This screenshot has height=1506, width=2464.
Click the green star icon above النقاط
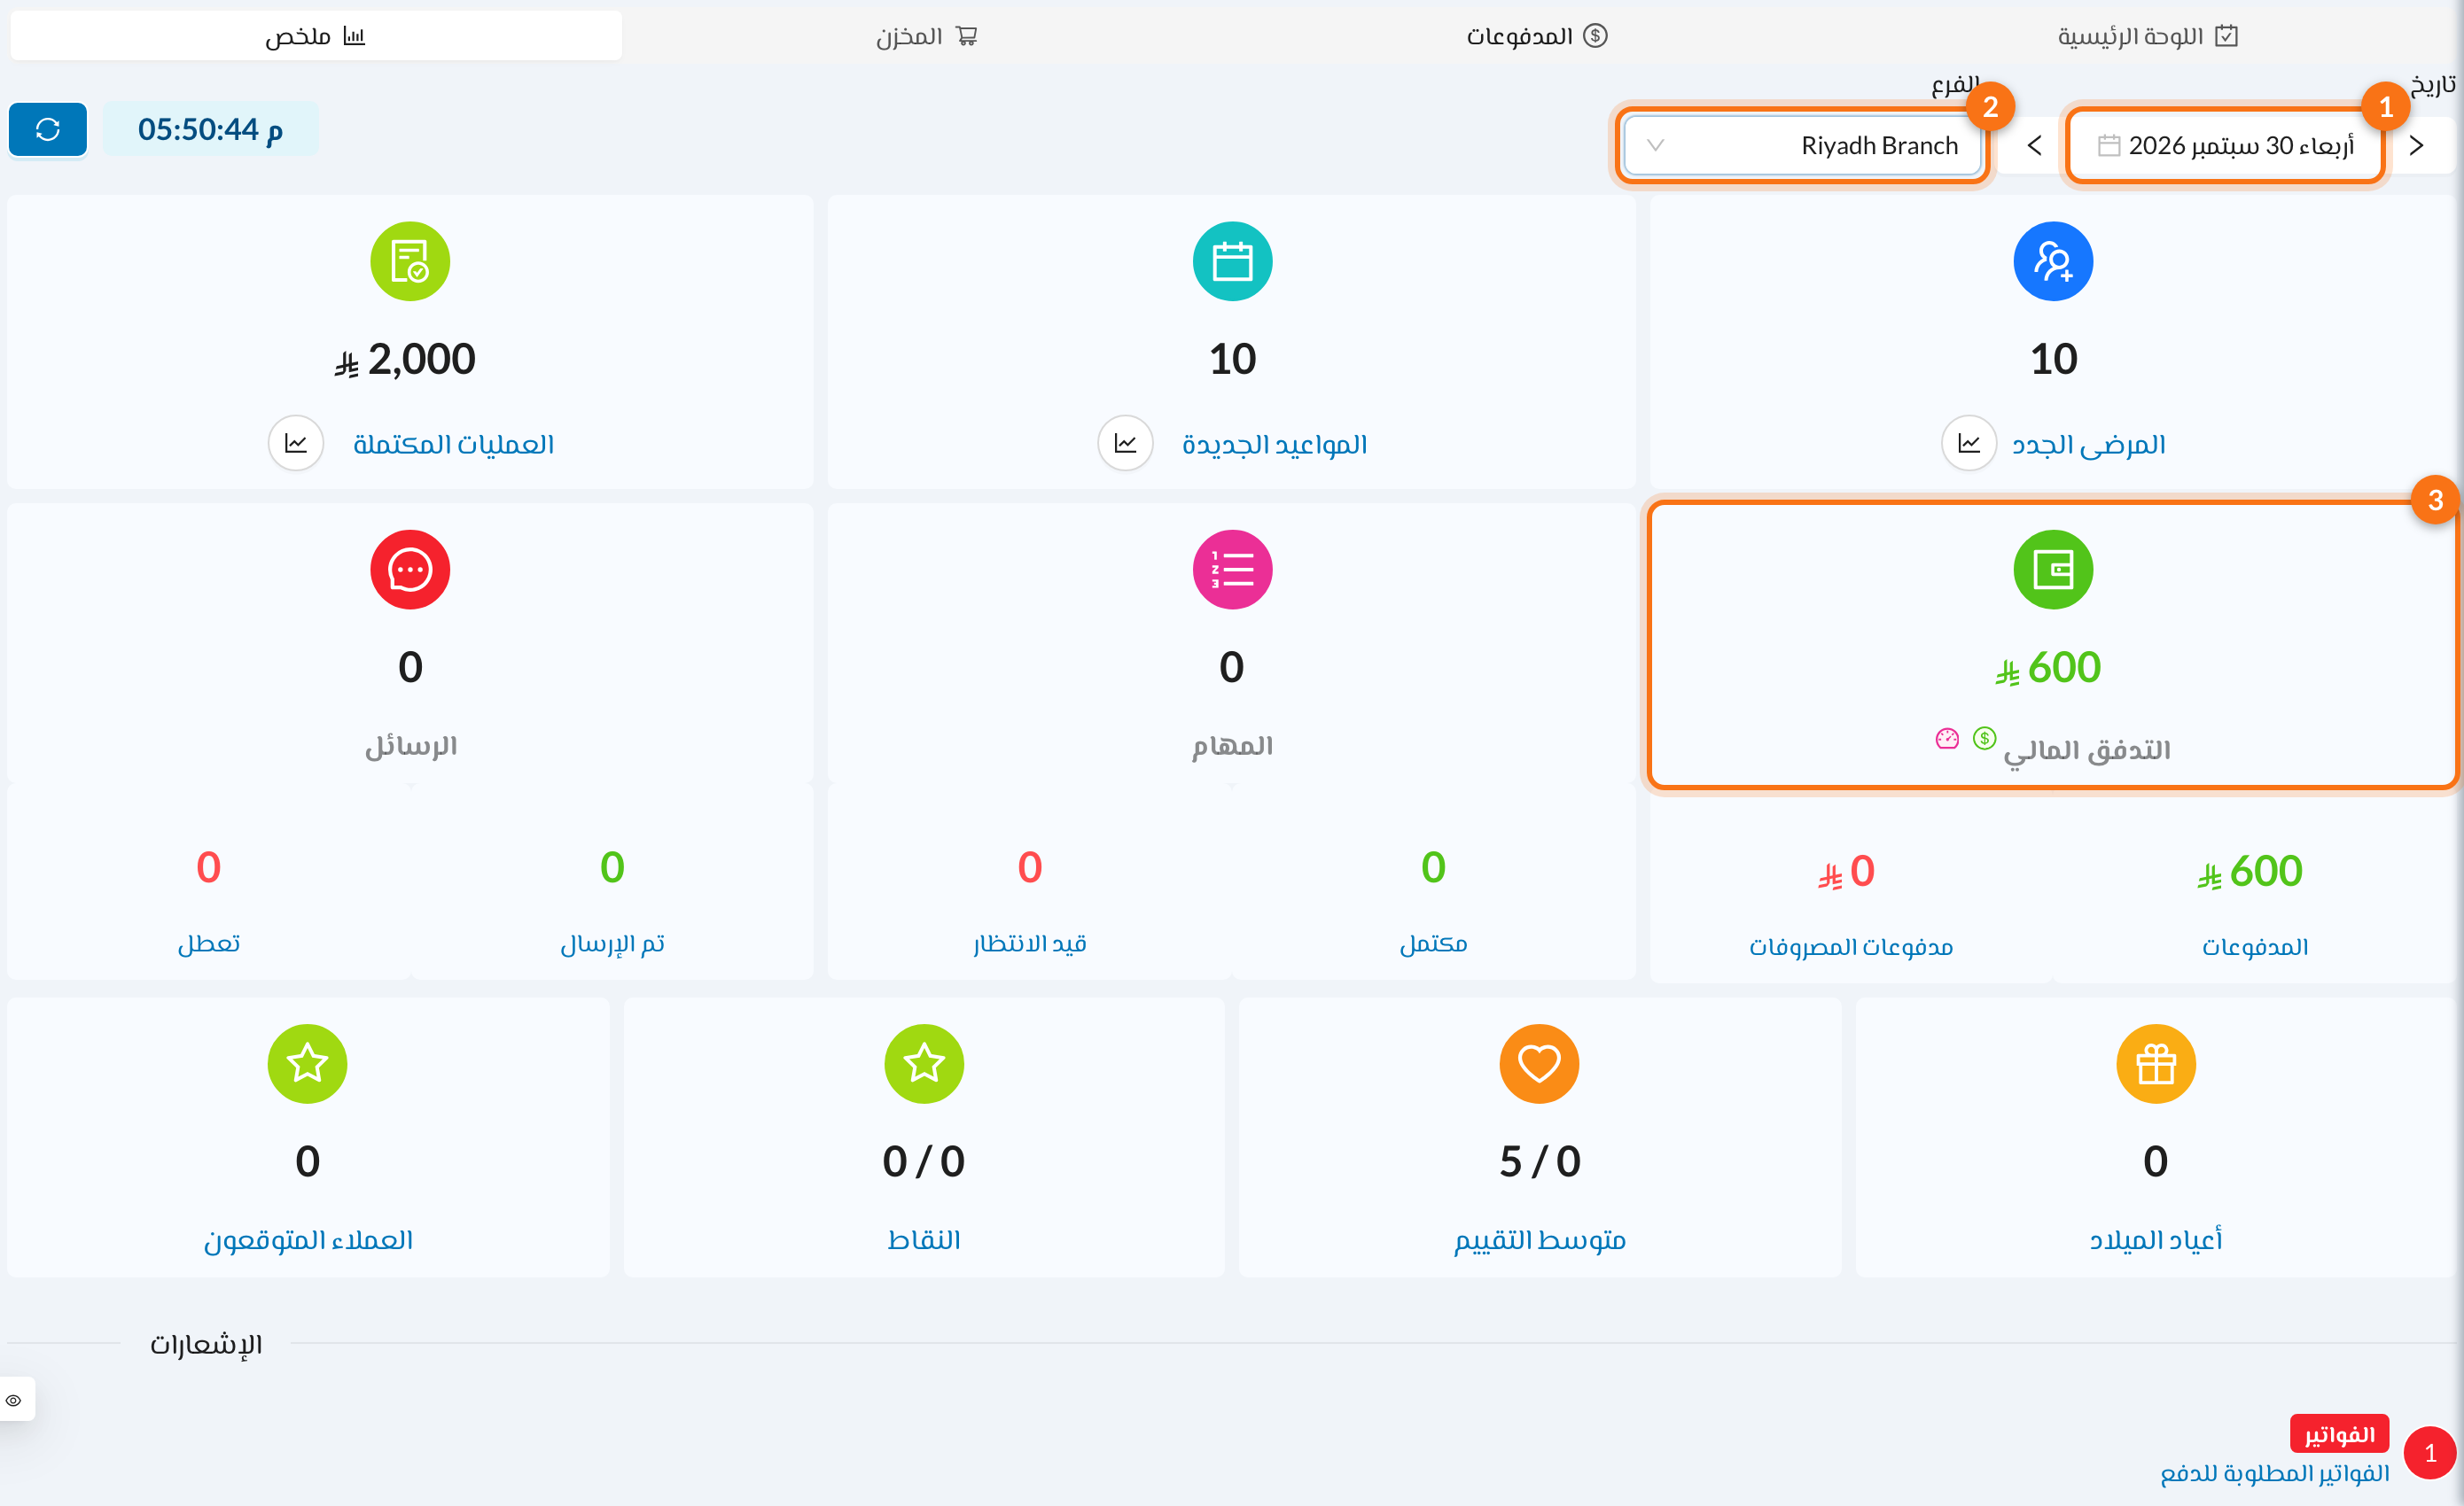click(x=924, y=1063)
